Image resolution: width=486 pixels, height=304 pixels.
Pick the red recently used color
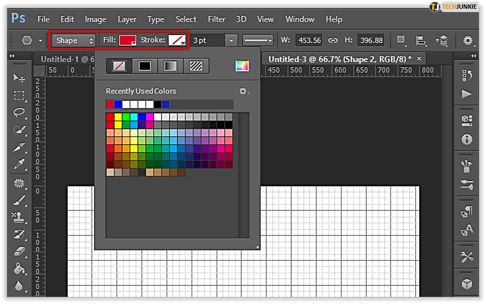110,104
